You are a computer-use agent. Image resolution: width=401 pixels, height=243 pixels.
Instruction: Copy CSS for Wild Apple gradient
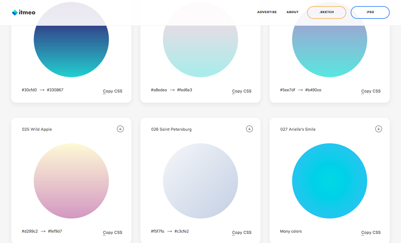coord(113,233)
